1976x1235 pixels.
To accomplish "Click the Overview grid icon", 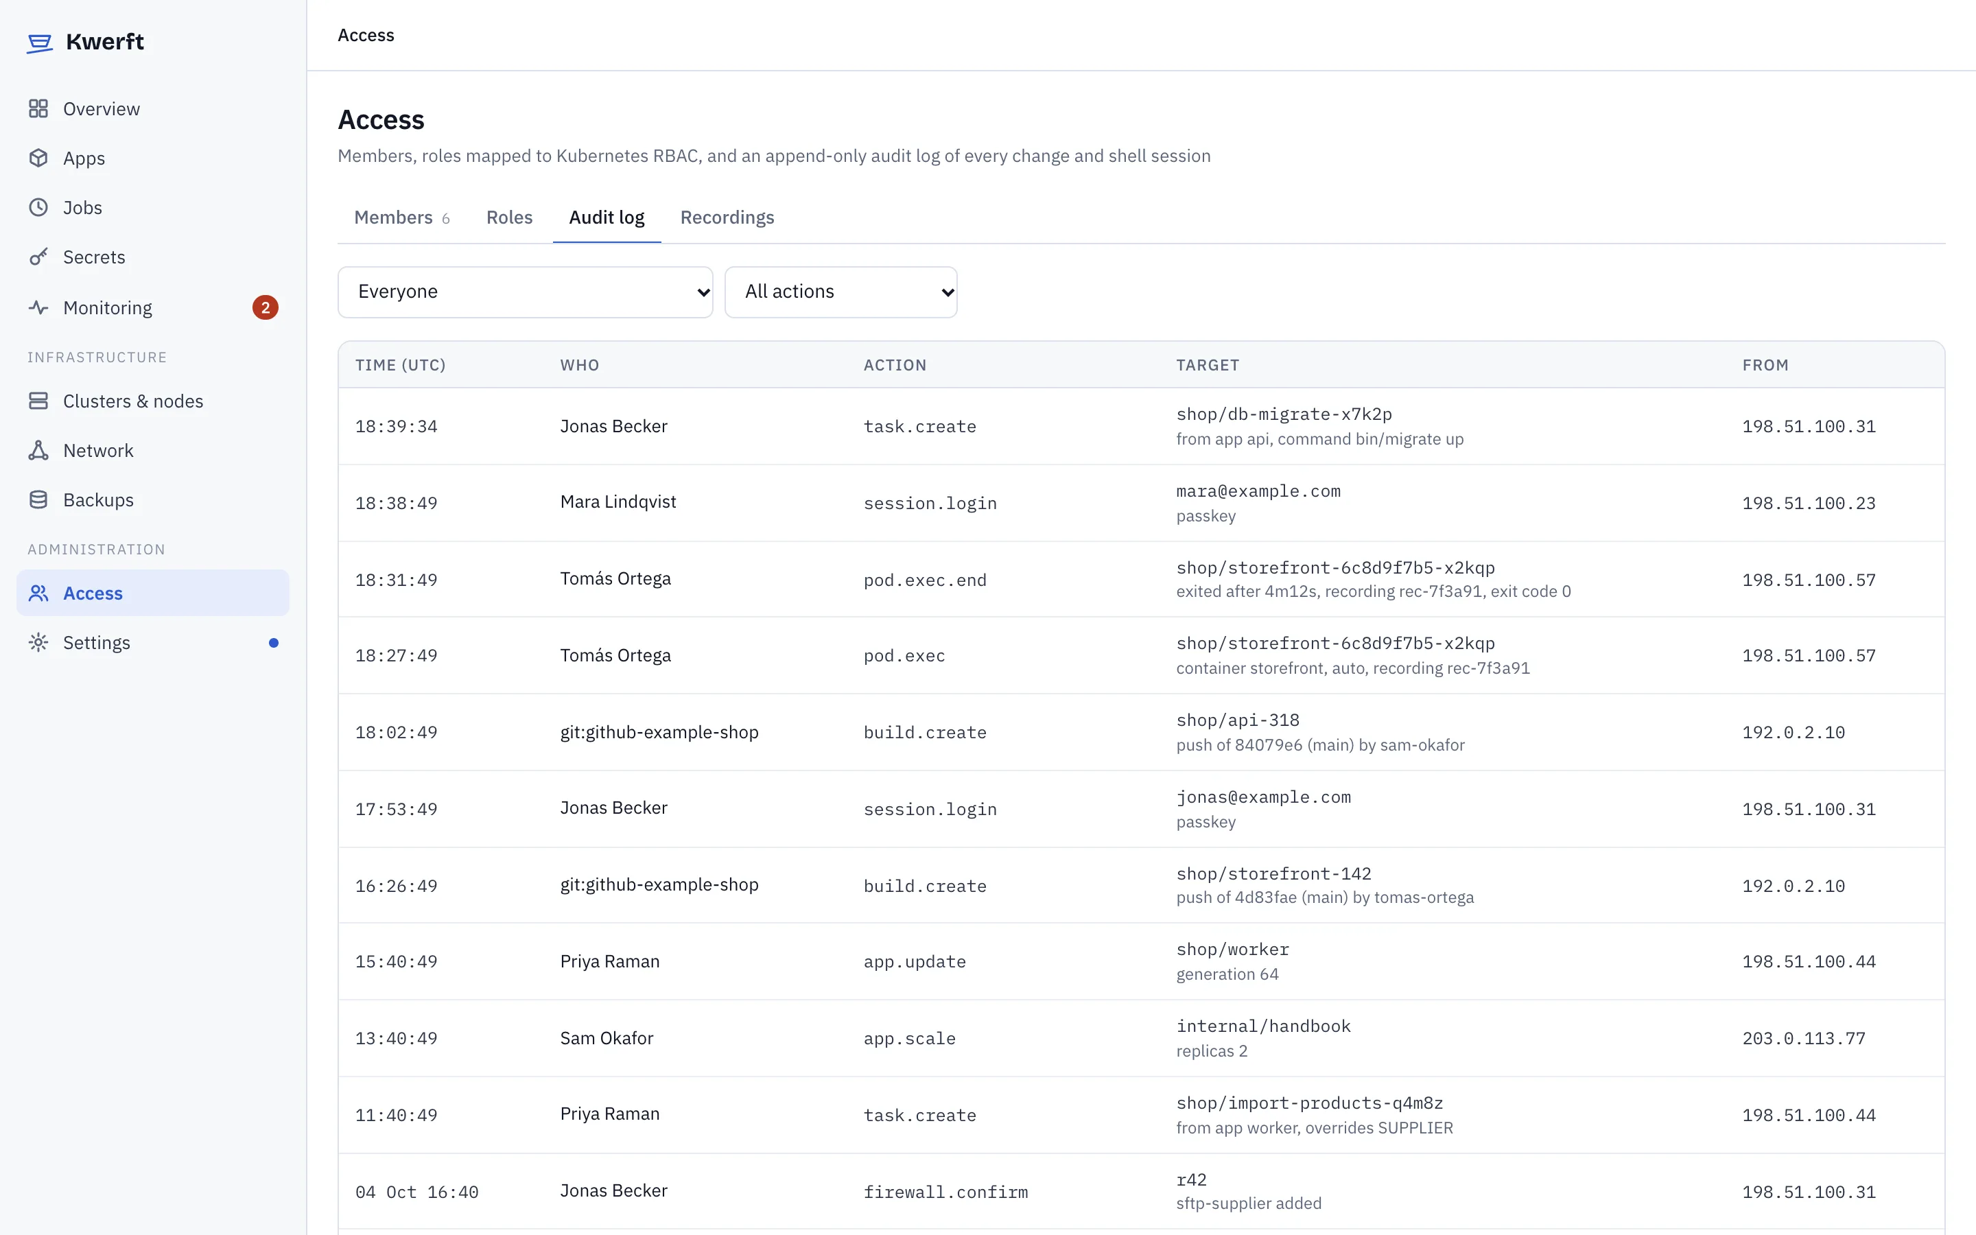I will click(38, 108).
